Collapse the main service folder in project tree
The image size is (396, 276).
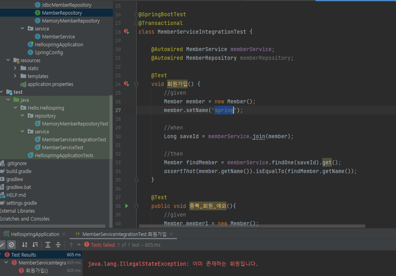(23, 29)
